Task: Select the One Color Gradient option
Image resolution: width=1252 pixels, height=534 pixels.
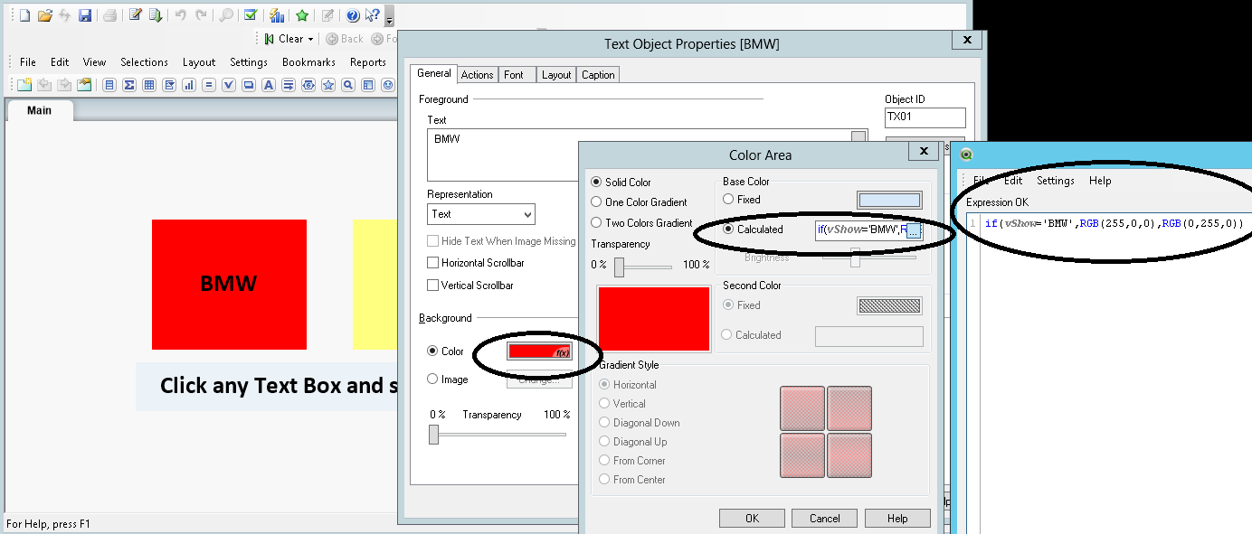Action: [596, 202]
